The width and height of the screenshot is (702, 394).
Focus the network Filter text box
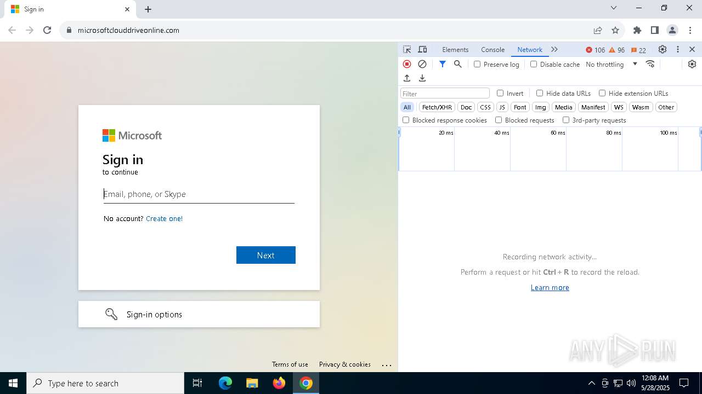click(x=445, y=93)
